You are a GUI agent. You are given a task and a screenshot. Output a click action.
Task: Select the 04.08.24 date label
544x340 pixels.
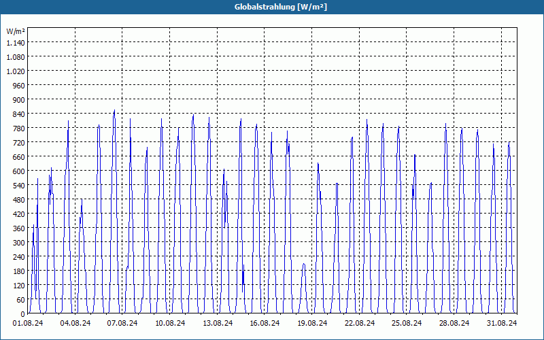click(75, 323)
